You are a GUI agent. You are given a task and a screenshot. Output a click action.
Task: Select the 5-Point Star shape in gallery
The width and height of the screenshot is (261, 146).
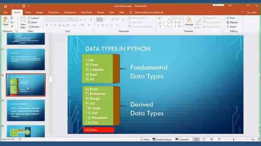(x=179, y=26)
